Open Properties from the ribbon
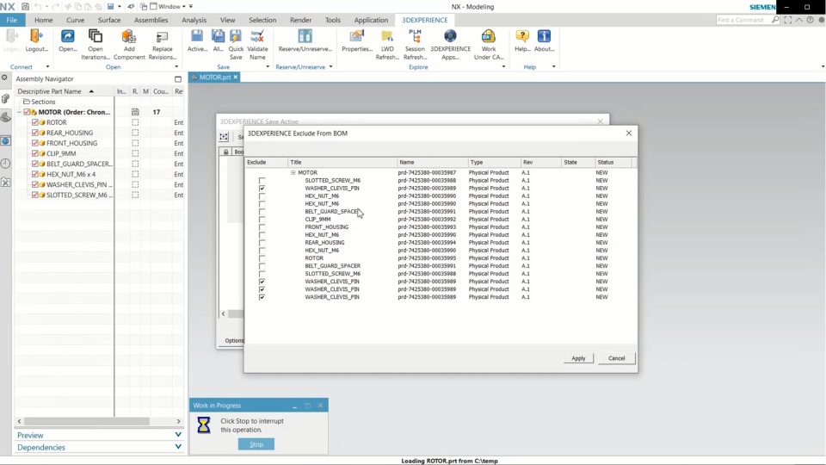 [356, 40]
